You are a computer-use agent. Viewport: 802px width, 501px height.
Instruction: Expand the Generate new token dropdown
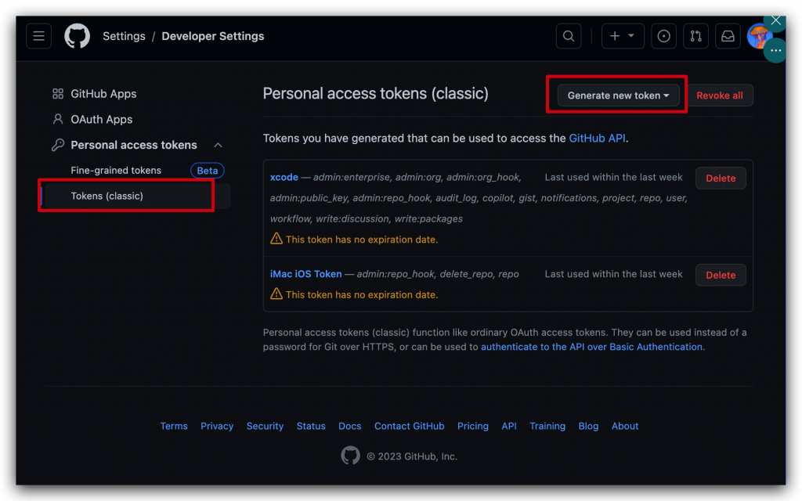coord(618,96)
